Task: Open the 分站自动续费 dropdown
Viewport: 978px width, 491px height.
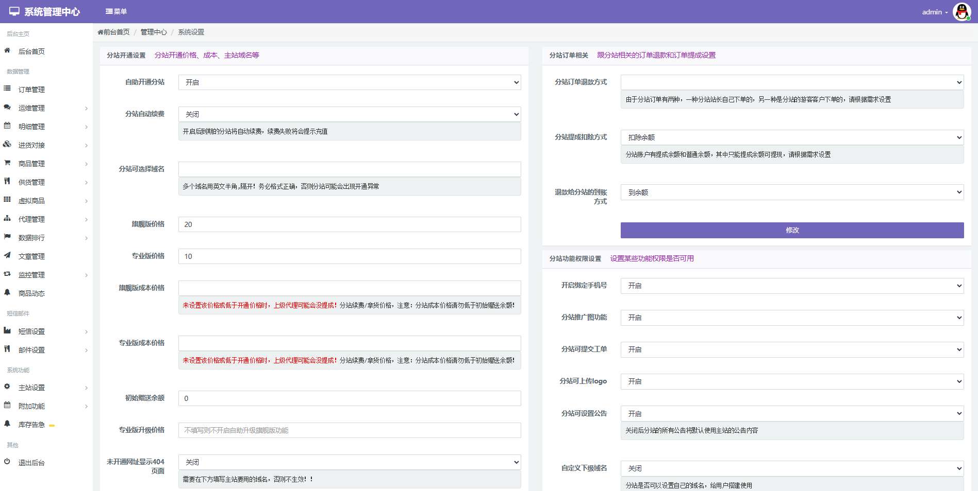Action: click(x=349, y=114)
